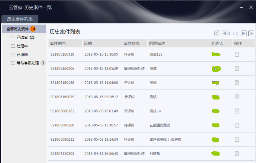Go to the previous page arrow
Image resolution: width=256 pixels, height=163 pixels.
pyautogui.click(x=225, y=33)
